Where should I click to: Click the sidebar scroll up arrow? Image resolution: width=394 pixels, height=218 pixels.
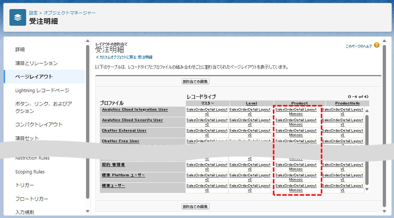tap(88, 41)
